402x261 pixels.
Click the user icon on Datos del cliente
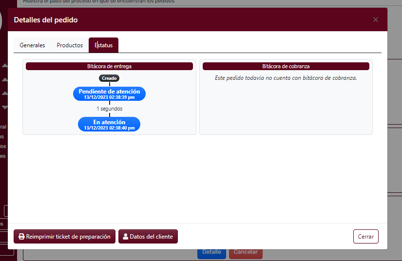(126, 237)
